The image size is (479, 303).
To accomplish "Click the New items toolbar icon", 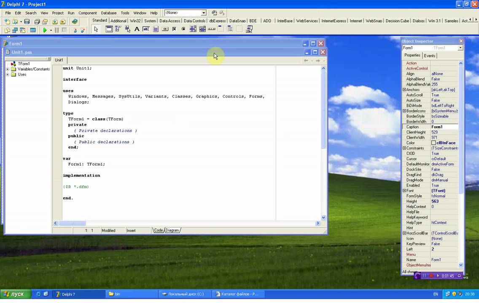I will pos(7,21).
